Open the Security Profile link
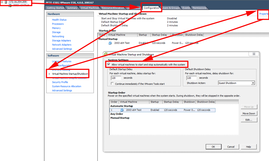The width and height of the screenshot is (269, 161). point(60,82)
